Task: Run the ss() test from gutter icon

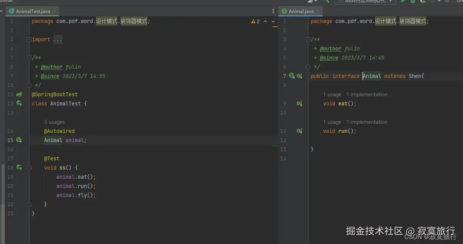Action: point(19,168)
